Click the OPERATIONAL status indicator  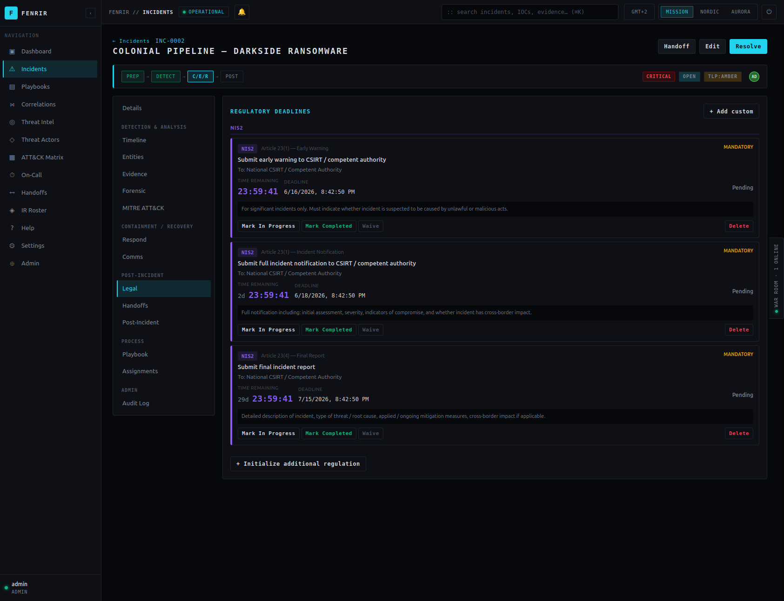[x=204, y=12]
